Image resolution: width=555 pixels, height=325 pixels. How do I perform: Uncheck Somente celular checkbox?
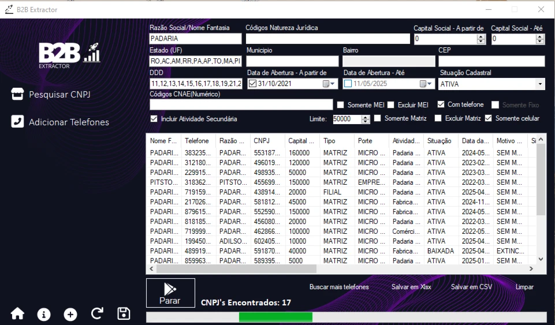pyautogui.click(x=489, y=118)
